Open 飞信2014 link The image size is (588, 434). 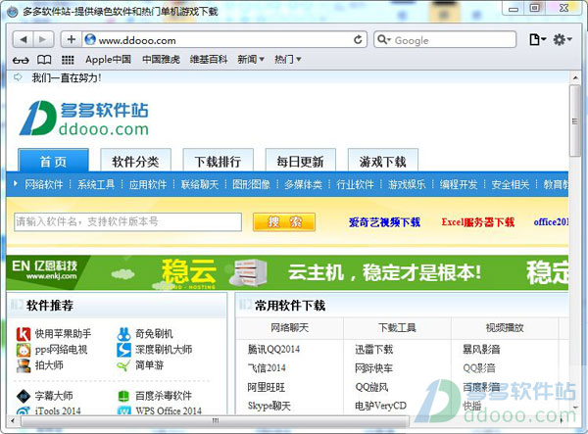[267, 368]
